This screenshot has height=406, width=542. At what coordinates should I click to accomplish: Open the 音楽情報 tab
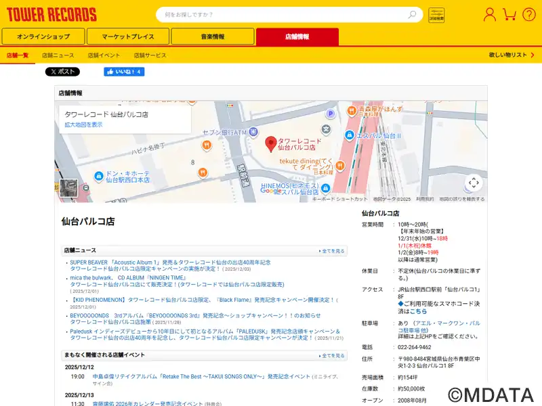click(x=213, y=37)
